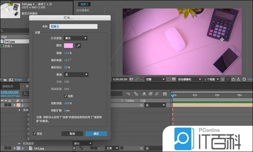Uncheck the 预览 preview checkbox

34,134
